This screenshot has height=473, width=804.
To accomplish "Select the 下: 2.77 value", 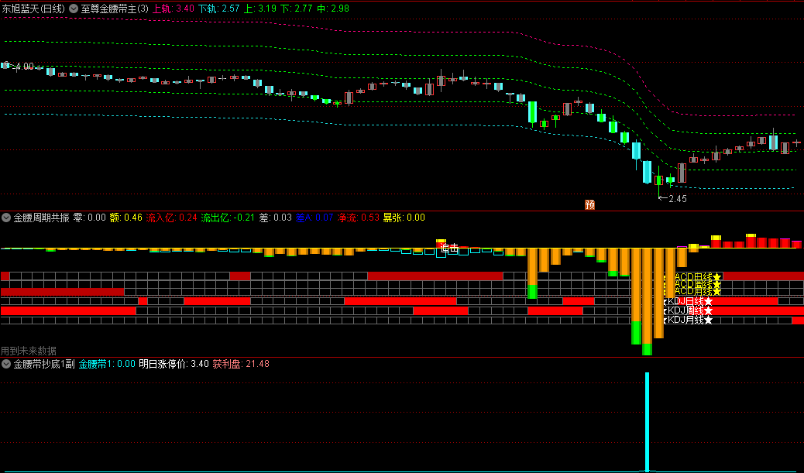I will point(296,9).
